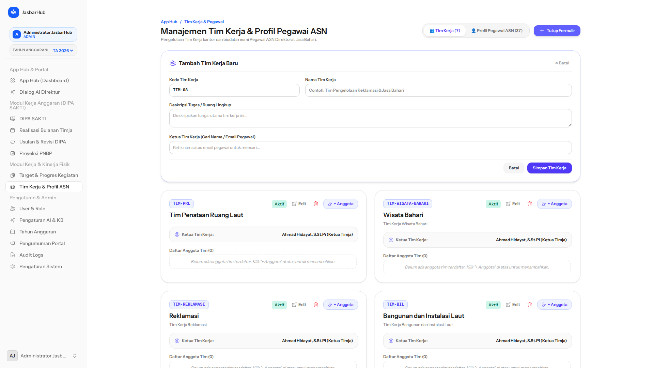Image resolution: width=654 pixels, height=368 pixels.
Task: Edit Tim Penataan Ruang Laut team
Action: [x=299, y=204]
